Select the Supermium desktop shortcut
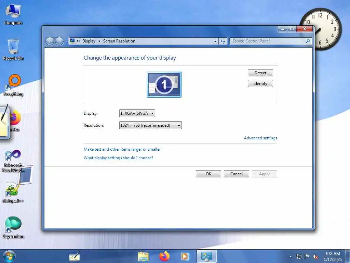350x263 pixels. click(13, 228)
